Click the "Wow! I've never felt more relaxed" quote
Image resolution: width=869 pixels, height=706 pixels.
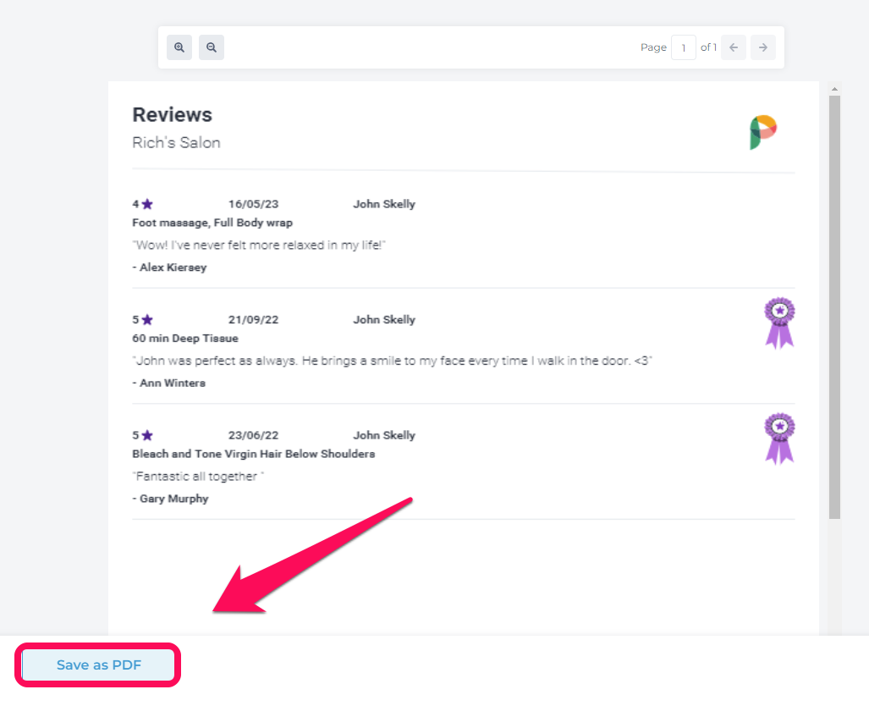point(259,245)
